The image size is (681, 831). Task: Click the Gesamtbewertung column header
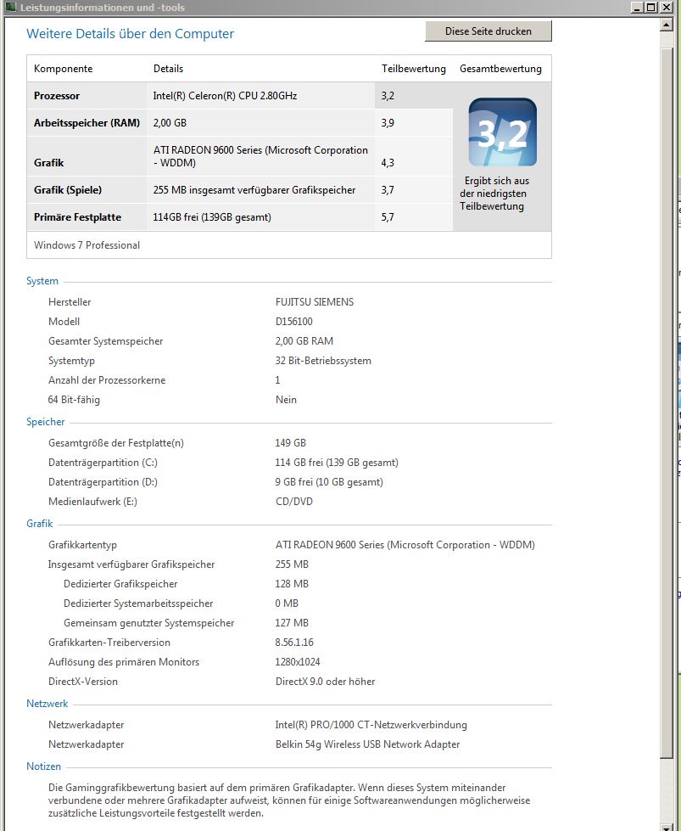pyautogui.click(x=500, y=69)
